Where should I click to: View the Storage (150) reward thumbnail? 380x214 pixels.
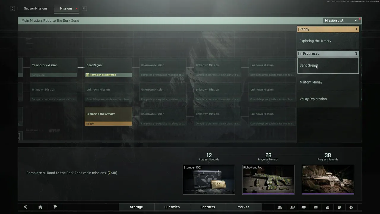[209, 180]
